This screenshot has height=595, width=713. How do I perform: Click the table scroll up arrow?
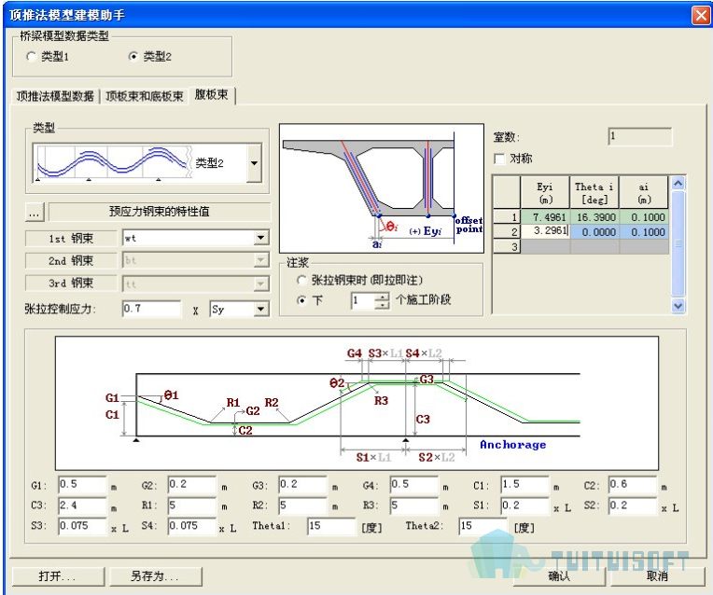click(678, 183)
